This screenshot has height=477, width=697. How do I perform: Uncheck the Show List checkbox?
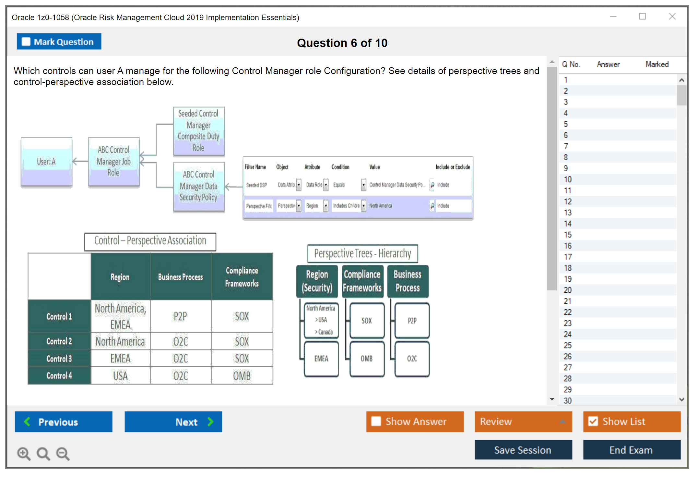593,421
